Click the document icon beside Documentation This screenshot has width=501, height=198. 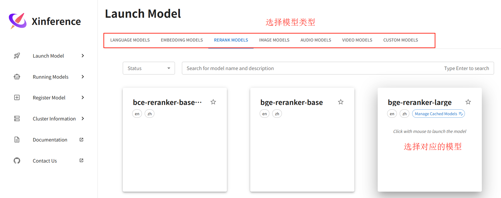point(17,140)
